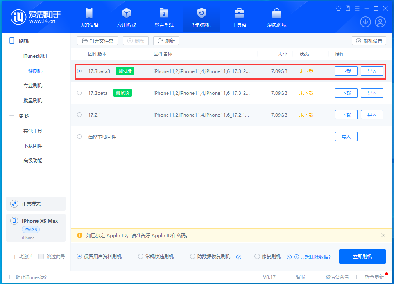Enable the 自动激活 option
The width and height of the screenshot is (394, 284).
click(x=9, y=256)
